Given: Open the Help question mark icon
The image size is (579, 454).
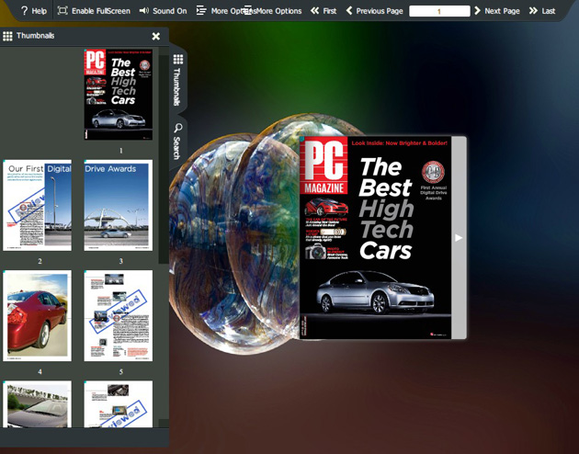Looking at the screenshot, I should [25, 11].
